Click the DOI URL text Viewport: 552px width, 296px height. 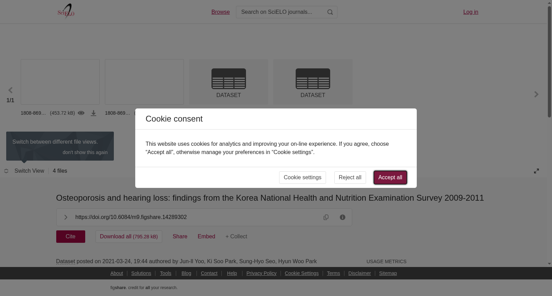(131, 217)
